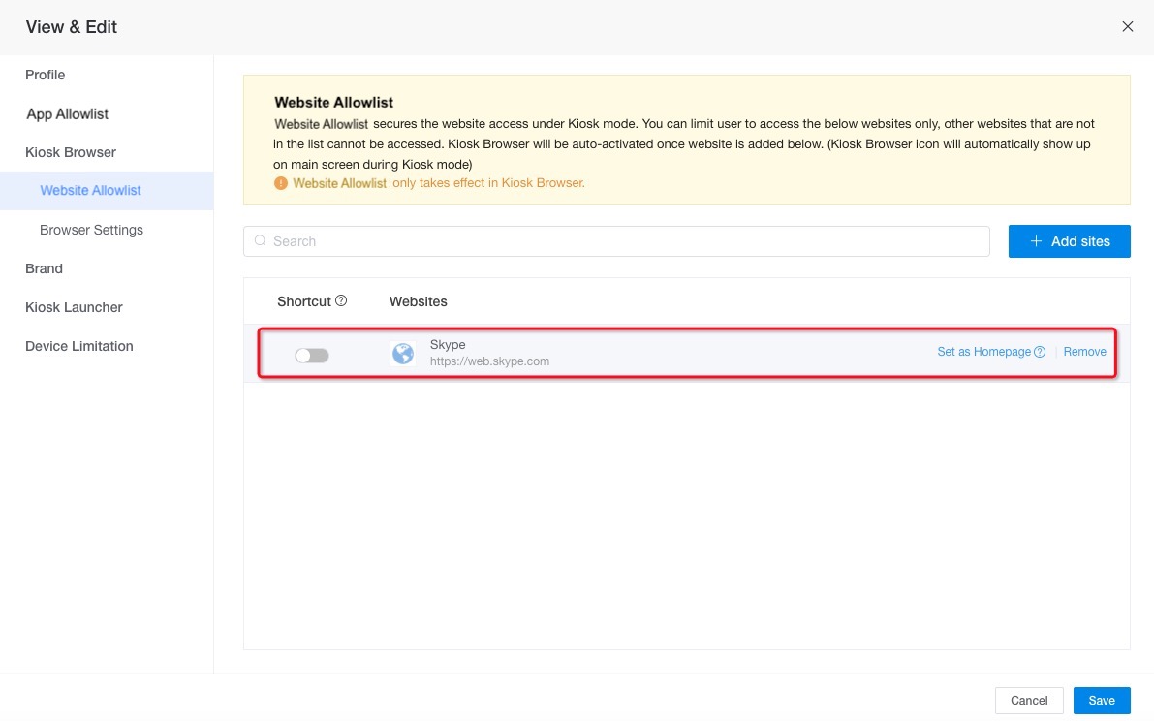Click the search magnifier icon
The width and height of the screenshot is (1154, 721).
tap(261, 241)
